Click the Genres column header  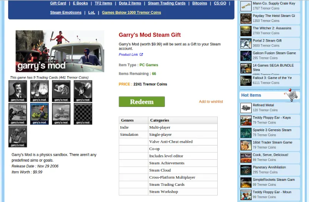pos(133,120)
